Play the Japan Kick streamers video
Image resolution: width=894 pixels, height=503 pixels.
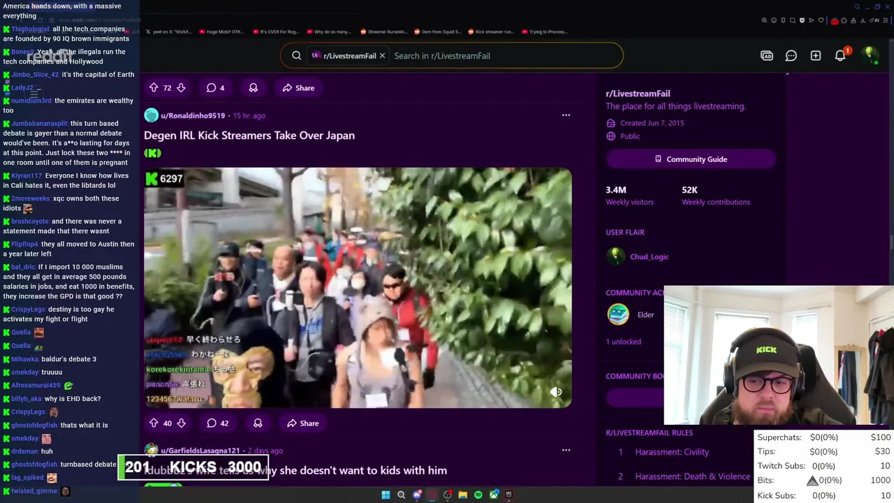click(x=358, y=288)
